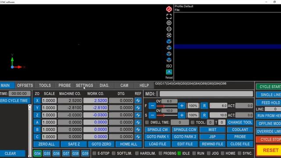
Task: Select the G55 coordinate system
Action: coord(47,153)
